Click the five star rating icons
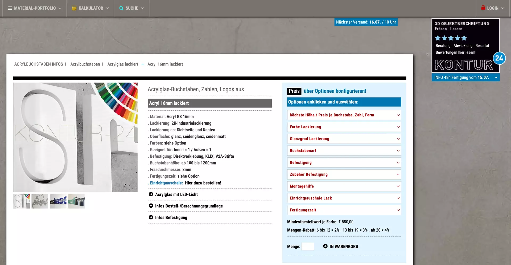The width and height of the screenshot is (511, 265). [x=451, y=38]
